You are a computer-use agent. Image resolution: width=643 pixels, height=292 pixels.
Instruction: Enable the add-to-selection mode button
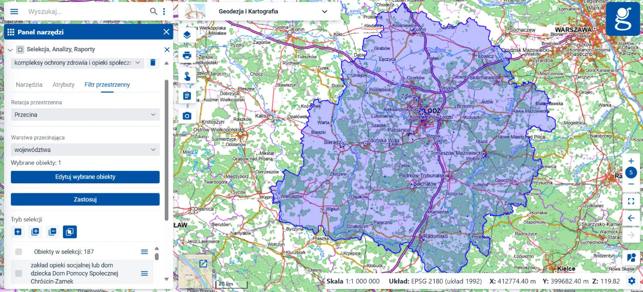[x=35, y=232]
